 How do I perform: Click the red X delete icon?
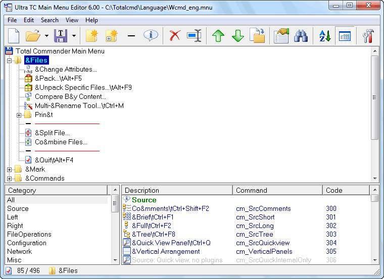click(175, 36)
